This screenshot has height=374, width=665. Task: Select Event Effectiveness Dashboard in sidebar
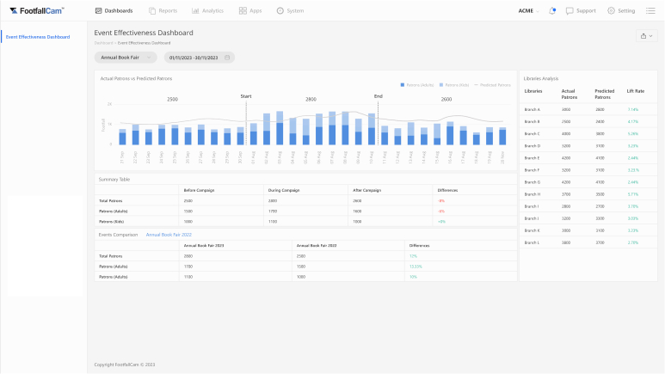coord(38,37)
